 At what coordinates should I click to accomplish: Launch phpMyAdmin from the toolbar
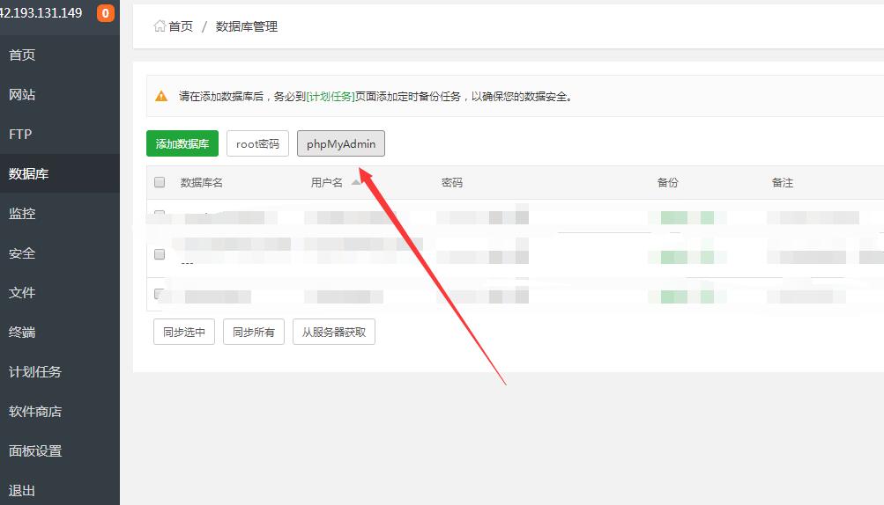pos(341,144)
